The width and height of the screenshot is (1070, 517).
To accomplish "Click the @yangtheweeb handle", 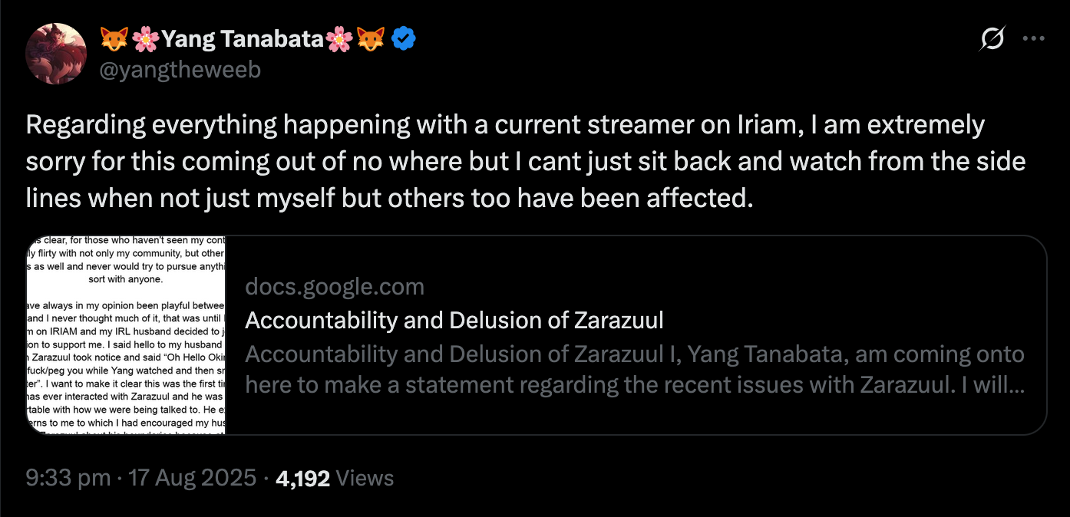I will (180, 70).
